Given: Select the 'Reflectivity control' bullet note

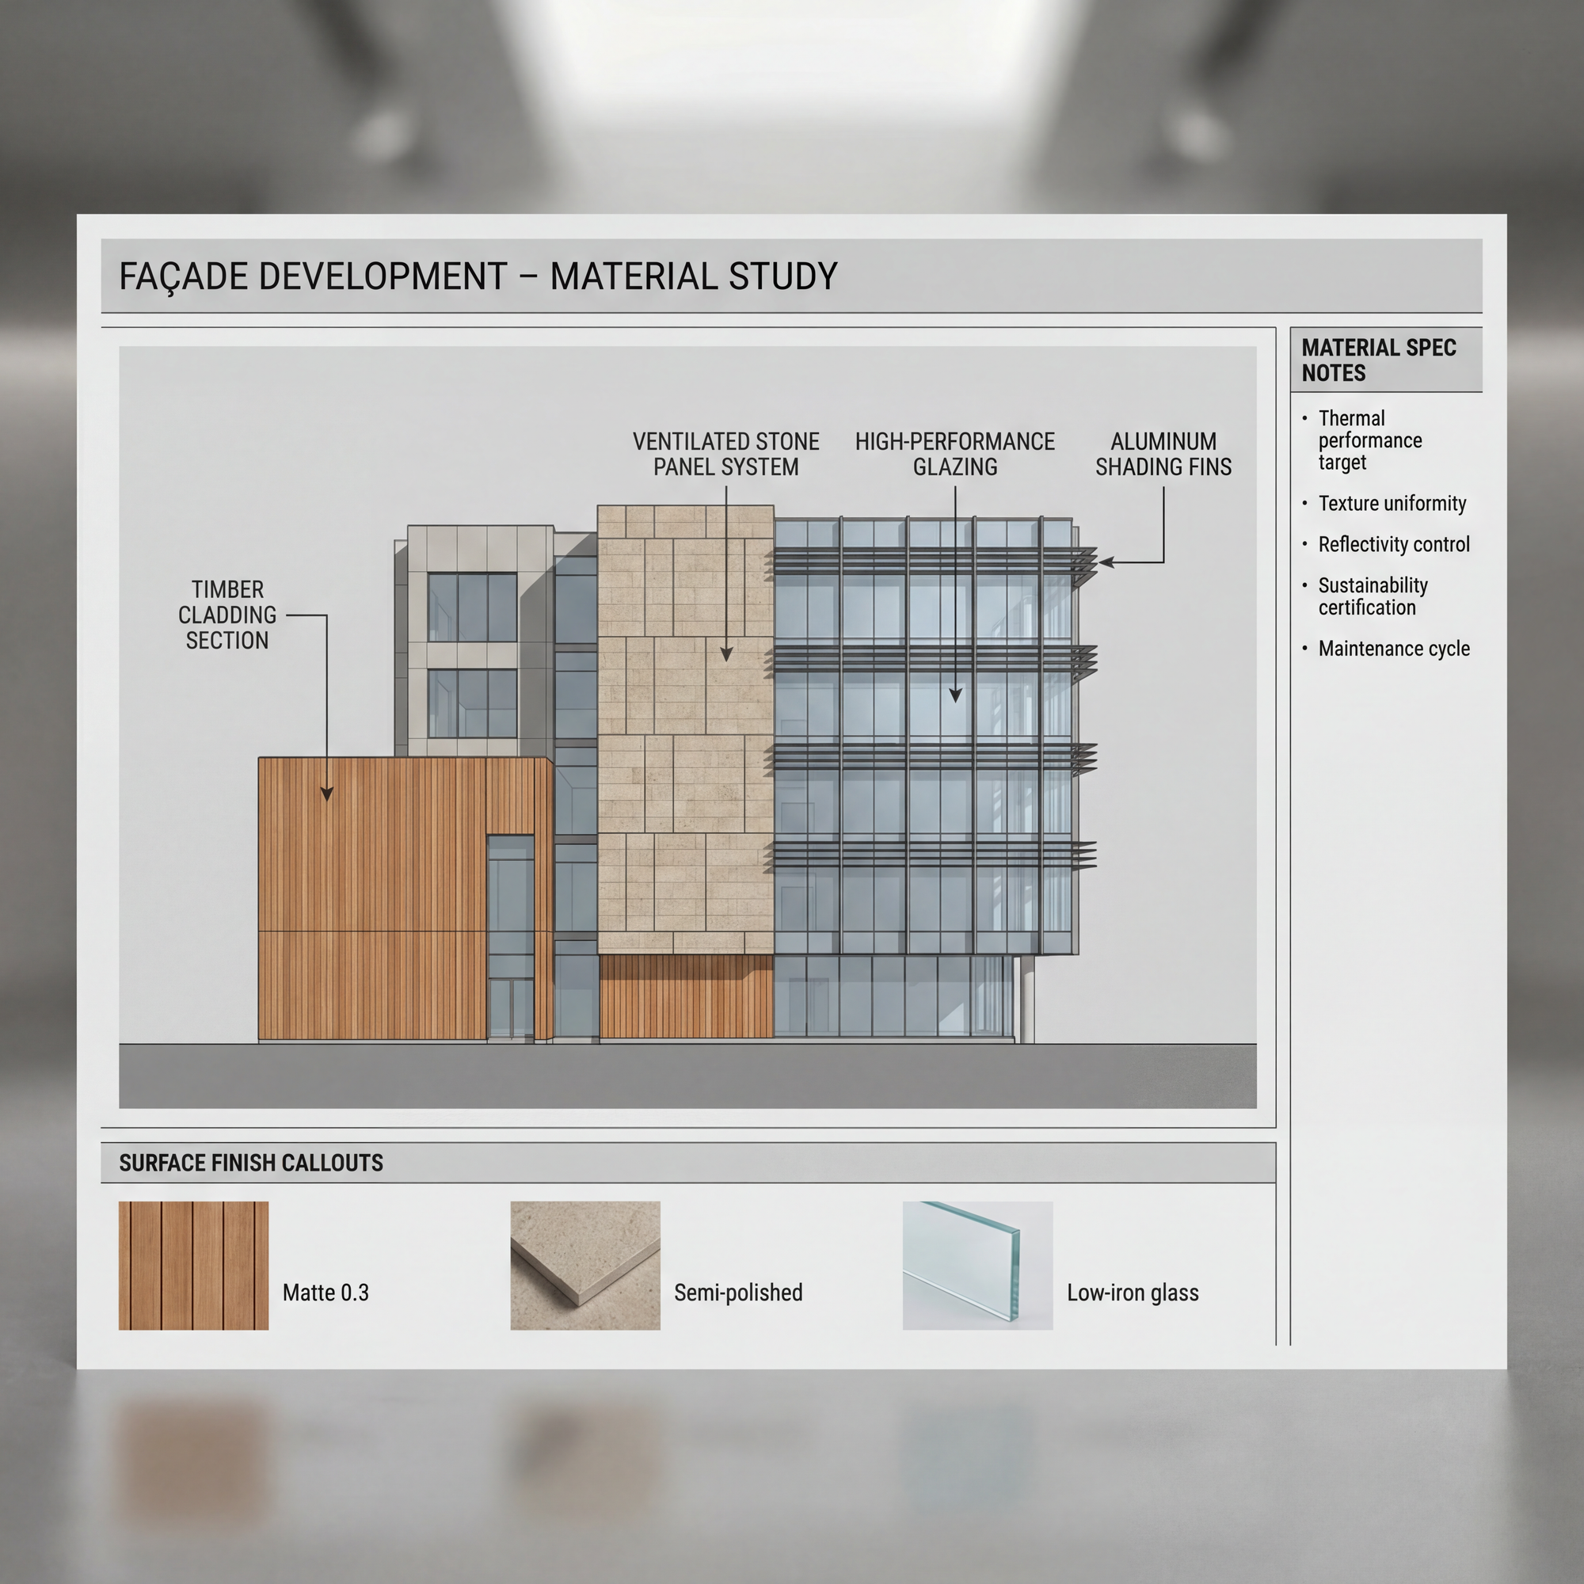Looking at the screenshot, I should (x=1393, y=544).
